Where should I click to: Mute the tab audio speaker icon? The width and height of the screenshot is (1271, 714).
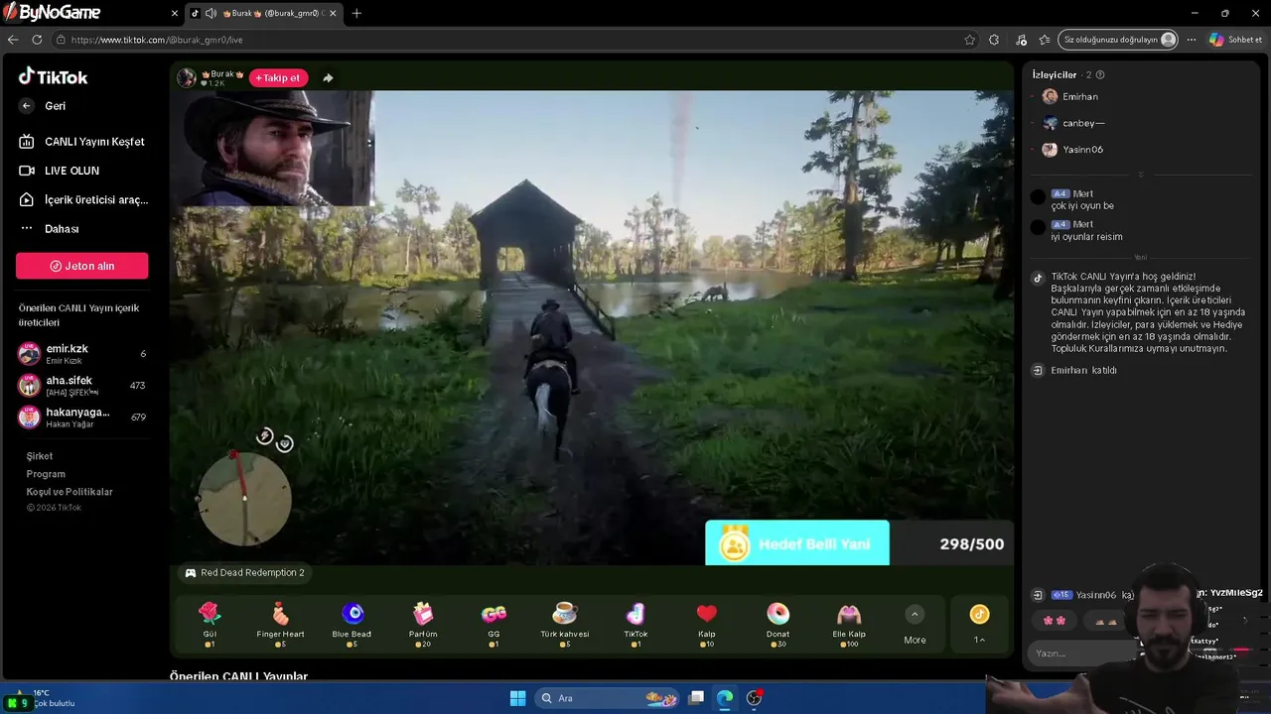point(211,13)
